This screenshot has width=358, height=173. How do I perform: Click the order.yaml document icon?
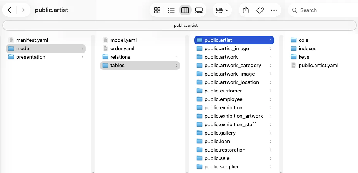105,48
